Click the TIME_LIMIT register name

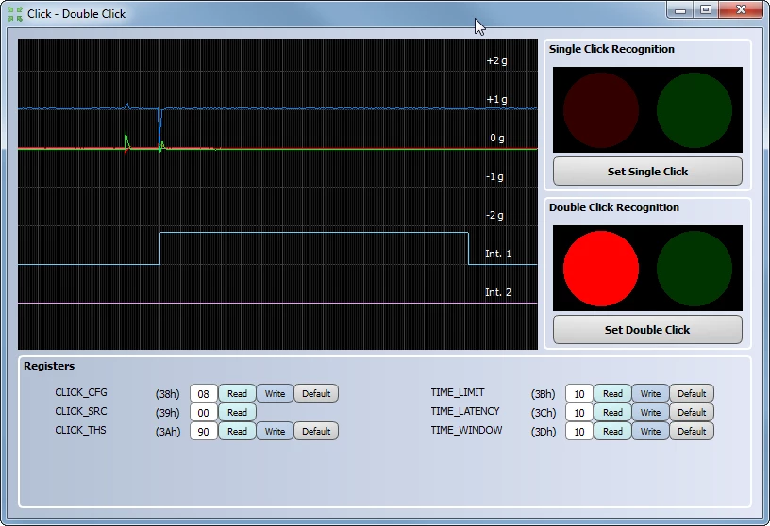pyautogui.click(x=458, y=392)
